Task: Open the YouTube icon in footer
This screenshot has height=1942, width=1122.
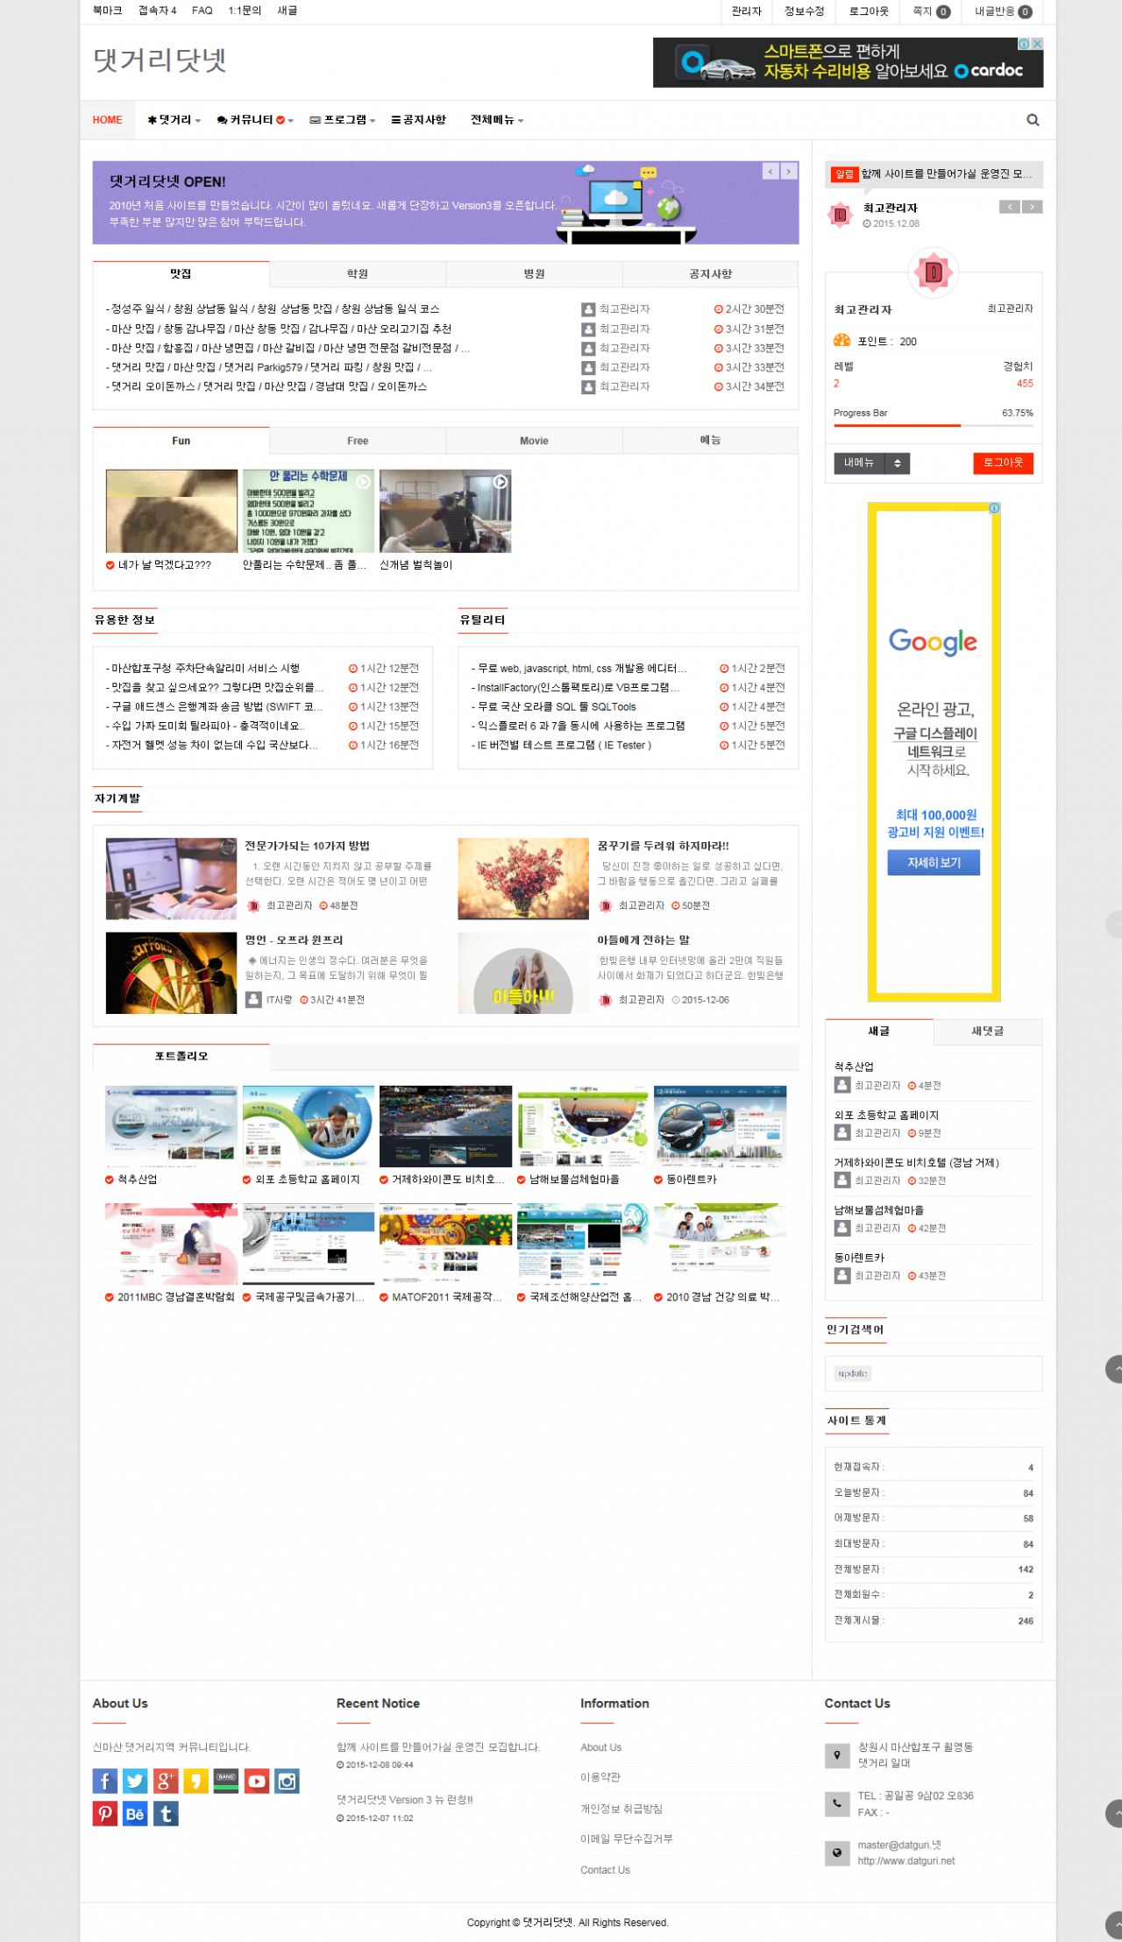Action: point(256,1781)
